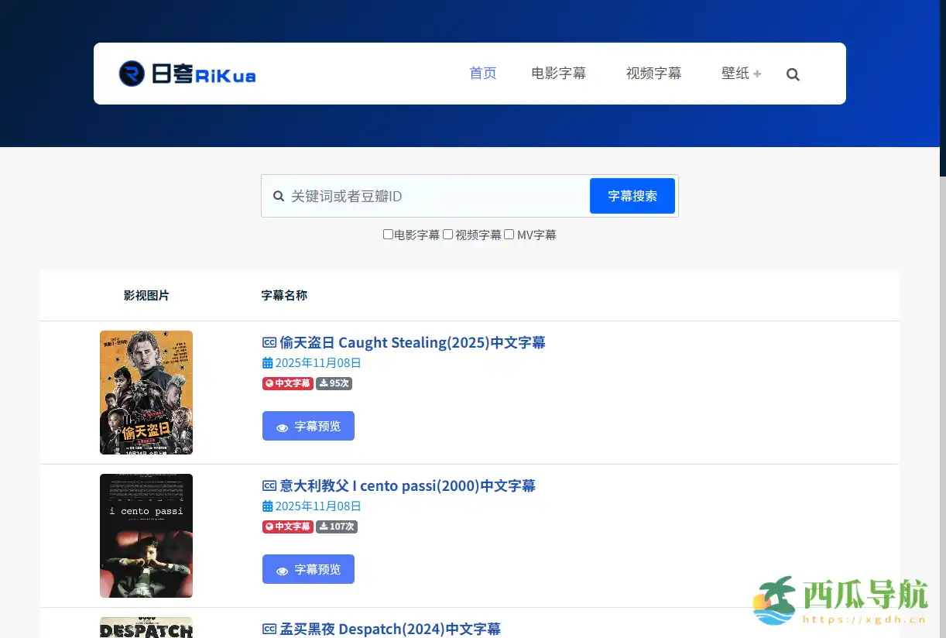This screenshot has width=946, height=638.
Task: Click the CC icon beside 孟买黑夜 Despatch
Action: click(x=268, y=629)
